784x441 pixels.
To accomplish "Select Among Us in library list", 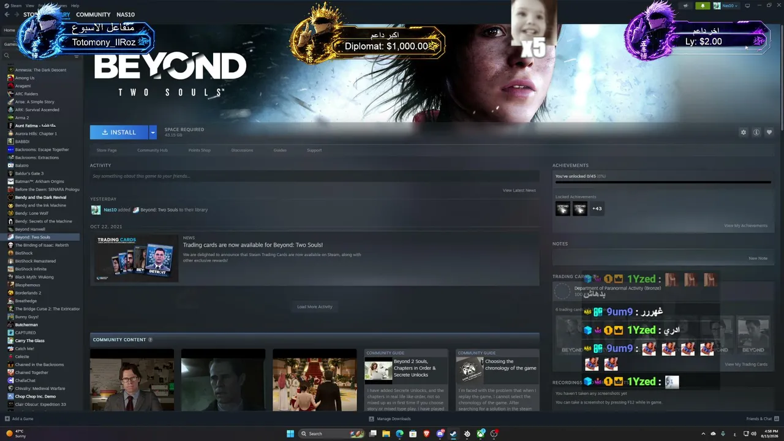I will [x=24, y=78].
